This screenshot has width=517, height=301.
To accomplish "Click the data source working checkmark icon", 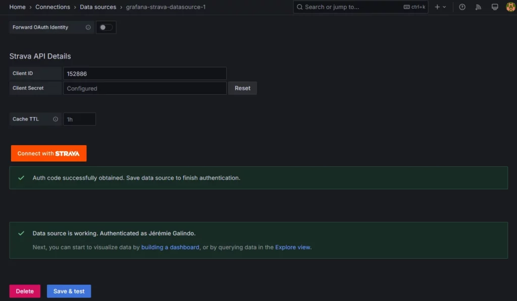I will [x=21, y=233].
